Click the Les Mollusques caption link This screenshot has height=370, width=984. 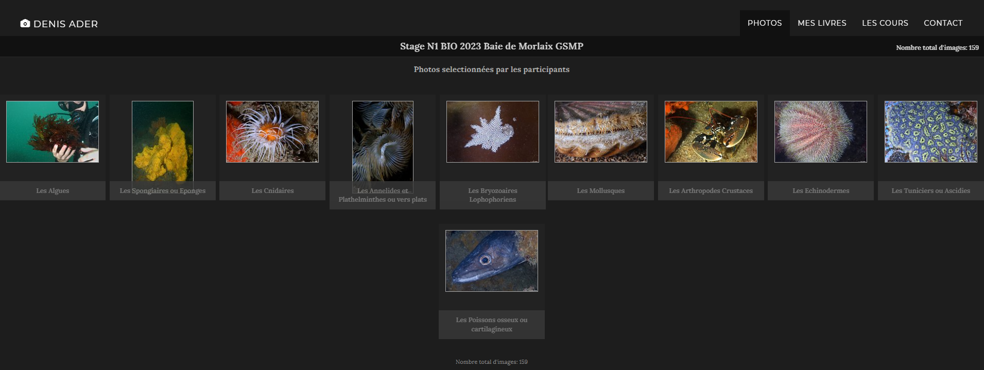[x=601, y=191]
